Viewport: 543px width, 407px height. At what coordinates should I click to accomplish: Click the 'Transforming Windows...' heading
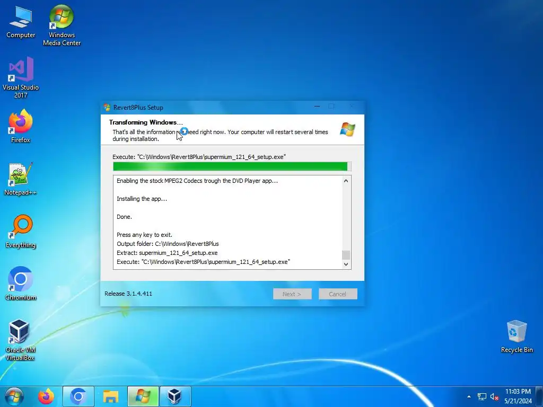(146, 122)
